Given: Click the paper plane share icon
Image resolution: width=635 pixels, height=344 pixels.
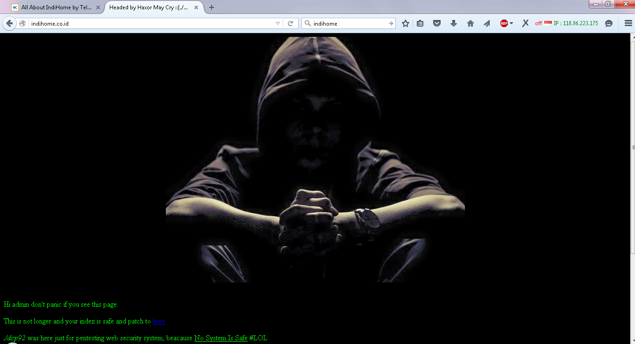Looking at the screenshot, I should tap(487, 23).
